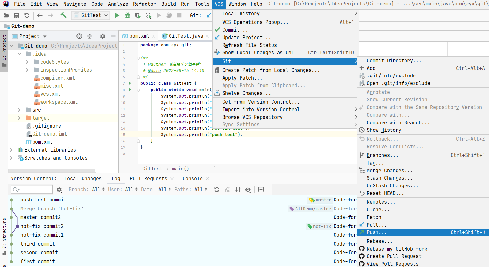Choose Reset HEAD... in Git submenu
This screenshot has height=267, width=489.
tap(423, 193)
